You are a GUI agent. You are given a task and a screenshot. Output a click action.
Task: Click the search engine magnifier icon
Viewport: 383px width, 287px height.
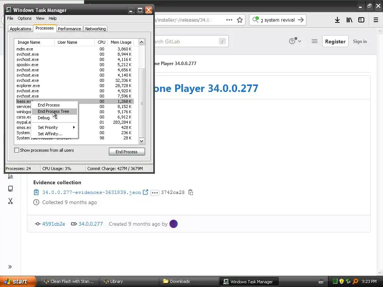(255, 19)
